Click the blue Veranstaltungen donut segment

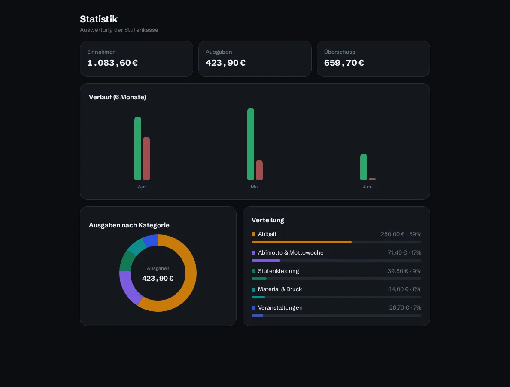(151, 240)
